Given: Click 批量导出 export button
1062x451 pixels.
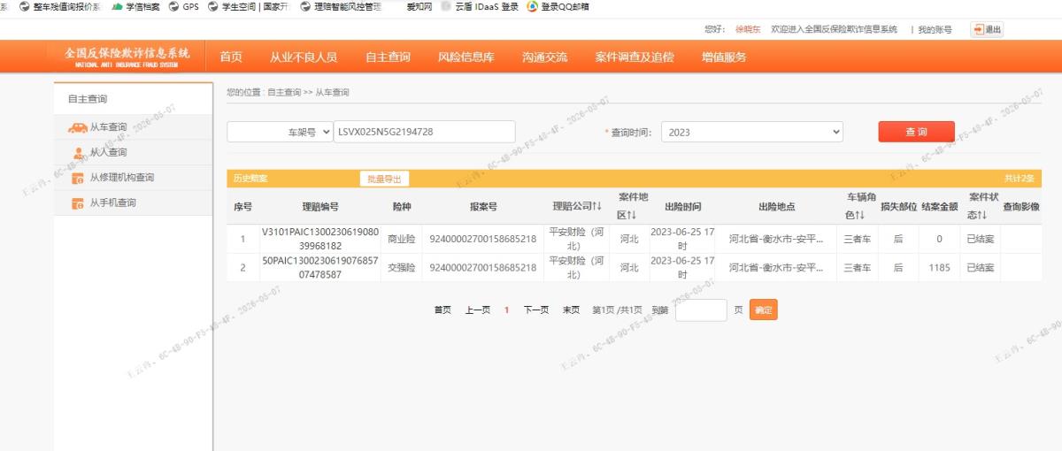Looking at the screenshot, I should [x=384, y=179].
